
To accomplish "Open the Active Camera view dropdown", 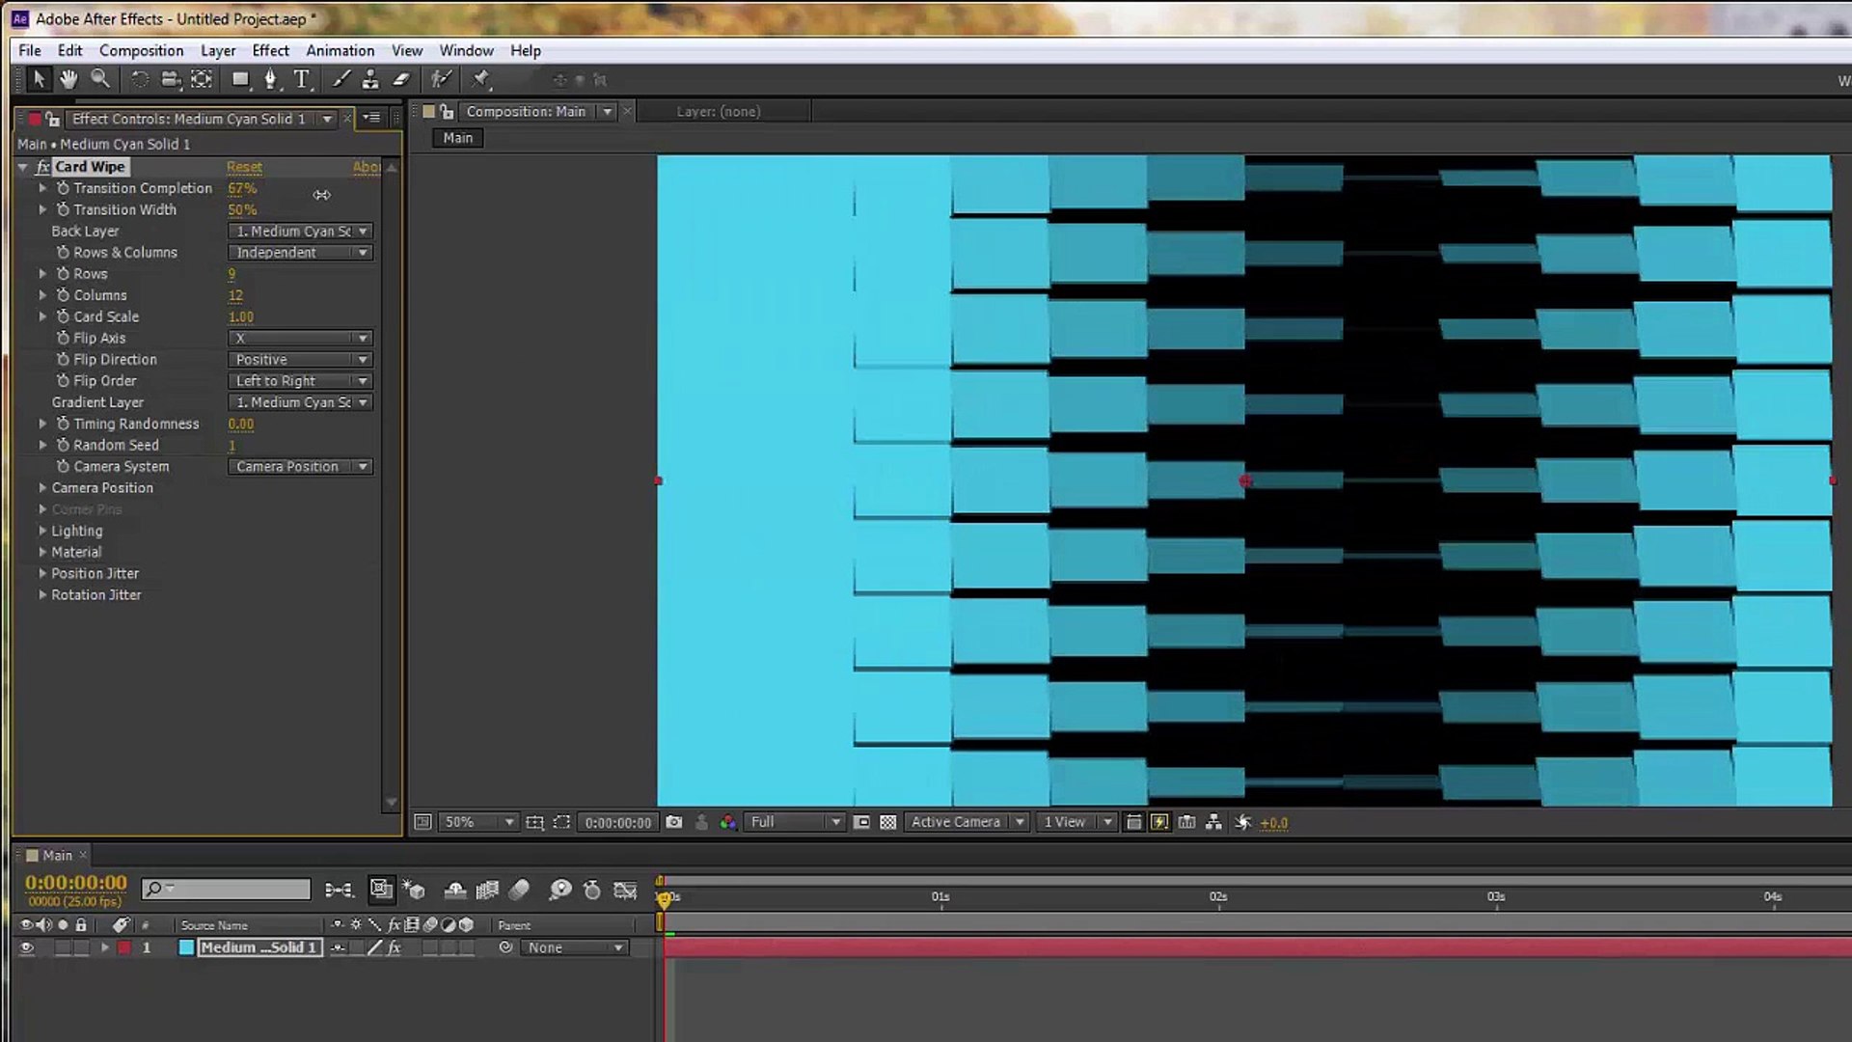I will click(967, 822).
